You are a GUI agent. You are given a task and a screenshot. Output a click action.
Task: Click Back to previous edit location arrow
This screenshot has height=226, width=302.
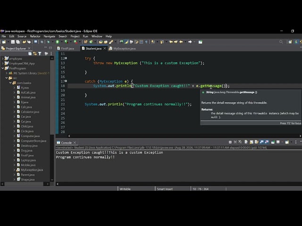171,42
